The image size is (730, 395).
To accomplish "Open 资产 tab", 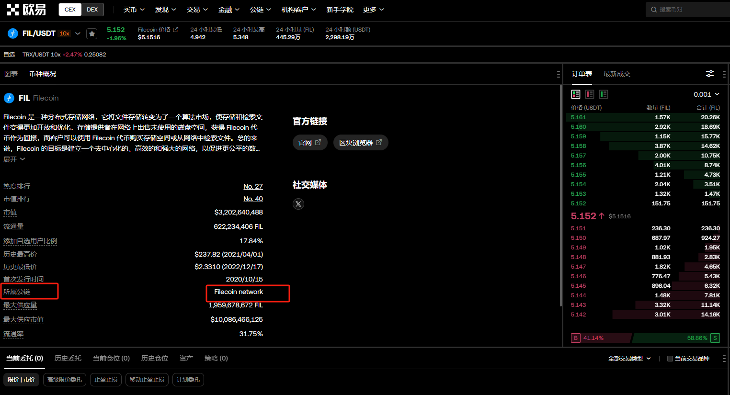I will [x=186, y=358].
